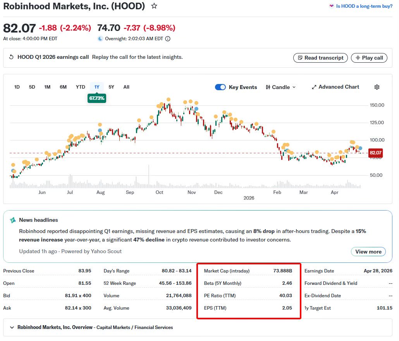
Task: Click the Ex-Dividend Date label
Action: tap(323, 295)
